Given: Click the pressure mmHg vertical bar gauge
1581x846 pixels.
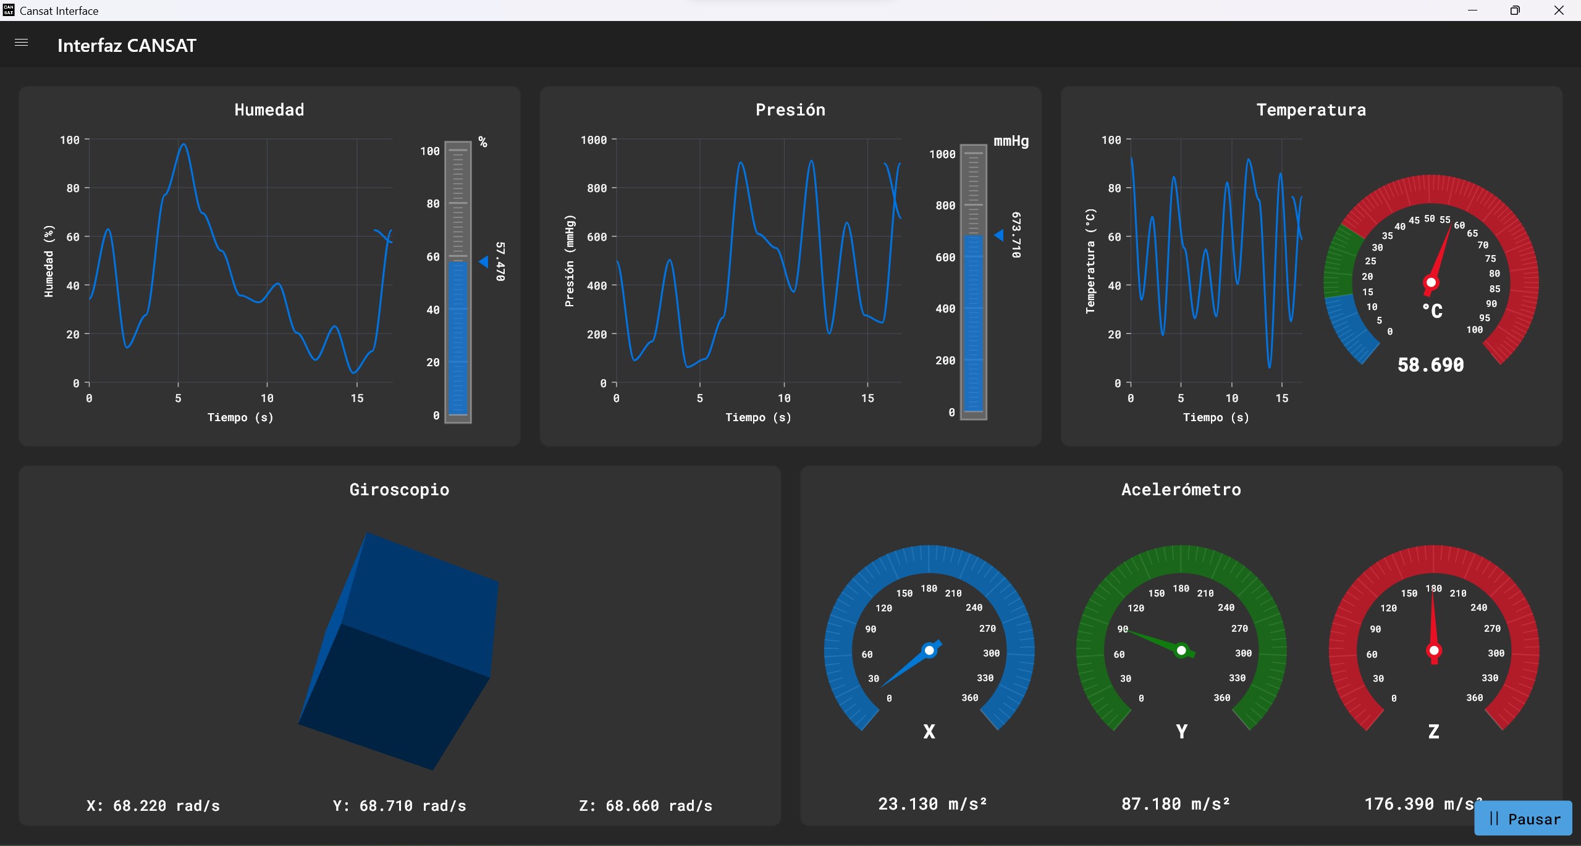Looking at the screenshot, I should 973,281.
